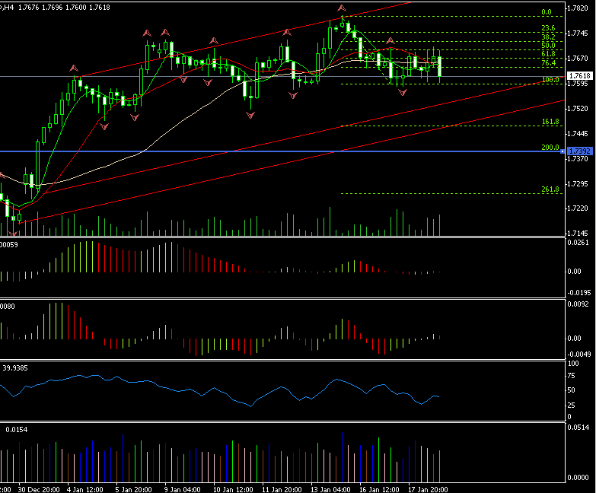The height and width of the screenshot is (493, 596).
Task: Click the 17 Jan 20:00 time label
Action: pos(428,489)
